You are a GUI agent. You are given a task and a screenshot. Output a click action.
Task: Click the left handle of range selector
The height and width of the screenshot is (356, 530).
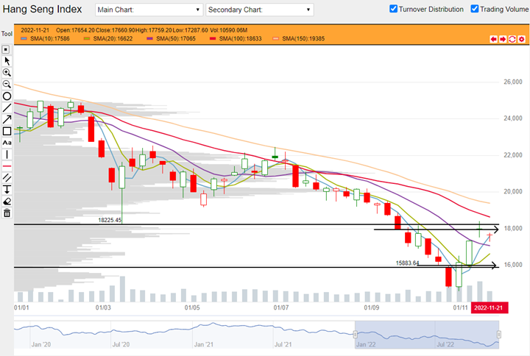354,335
